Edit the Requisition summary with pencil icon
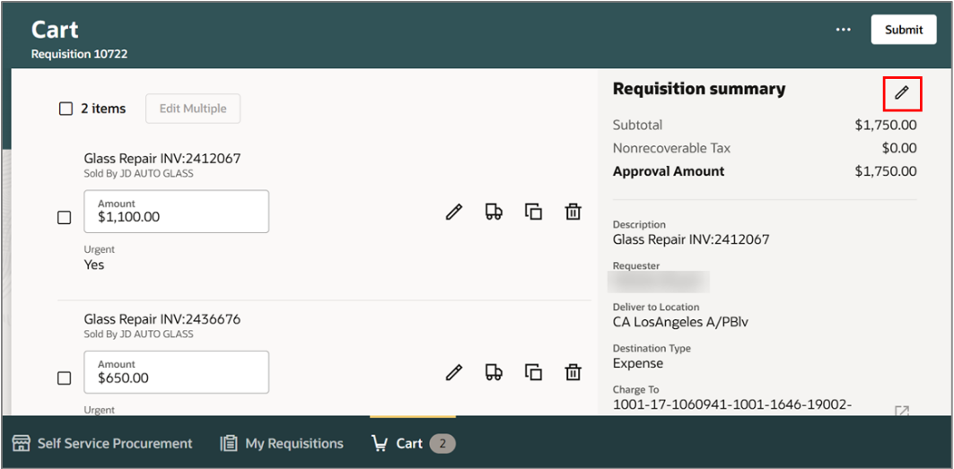This screenshot has height=469, width=954. point(902,93)
